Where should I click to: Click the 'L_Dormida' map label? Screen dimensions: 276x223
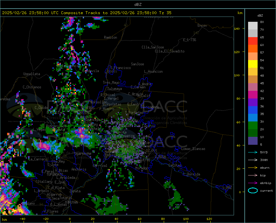pos(191,174)
